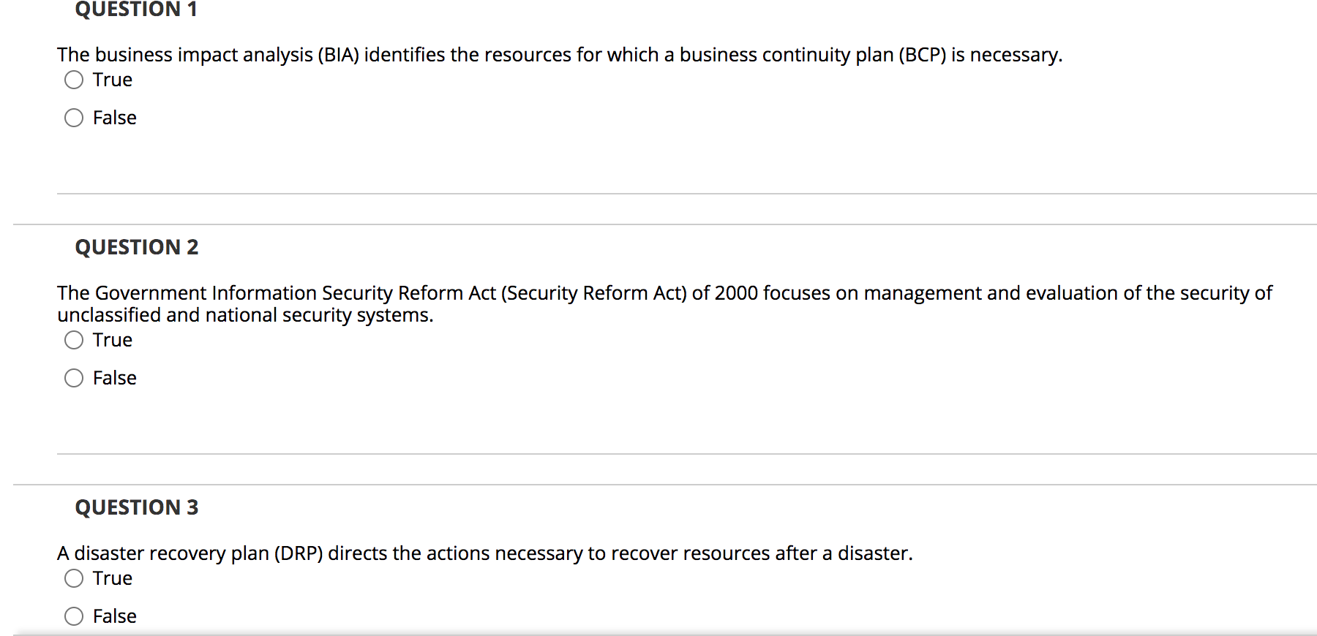
Task: Click the 'True' label text in Question 2
Action: [113, 340]
